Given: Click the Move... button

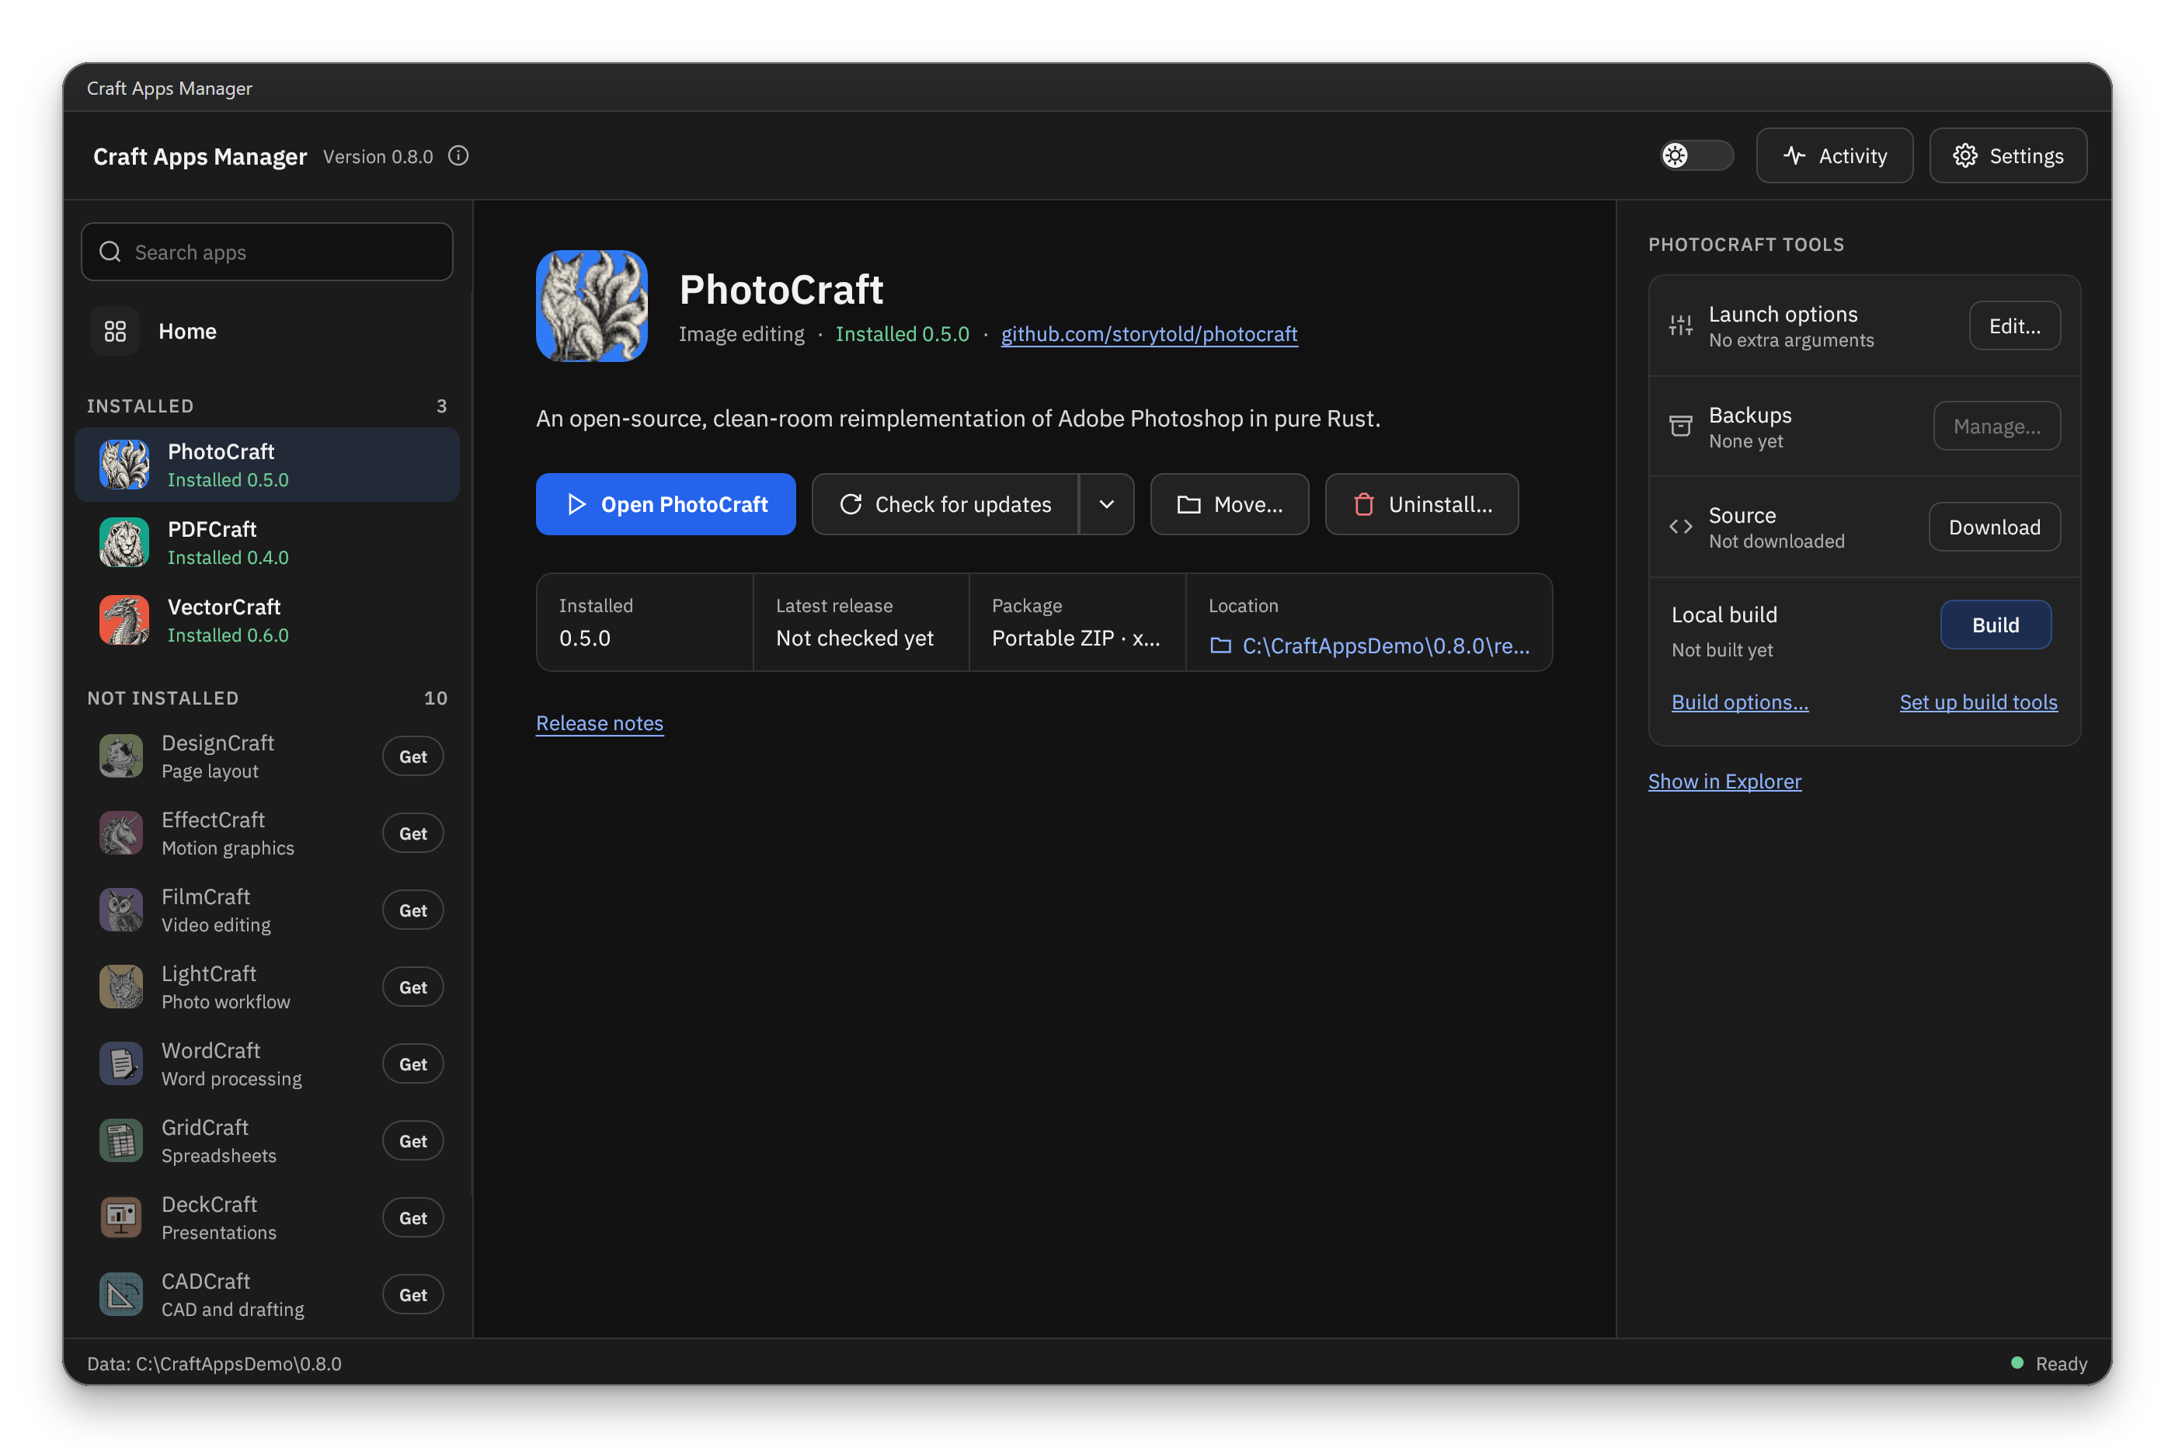Looking at the screenshot, I should (1229, 504).
